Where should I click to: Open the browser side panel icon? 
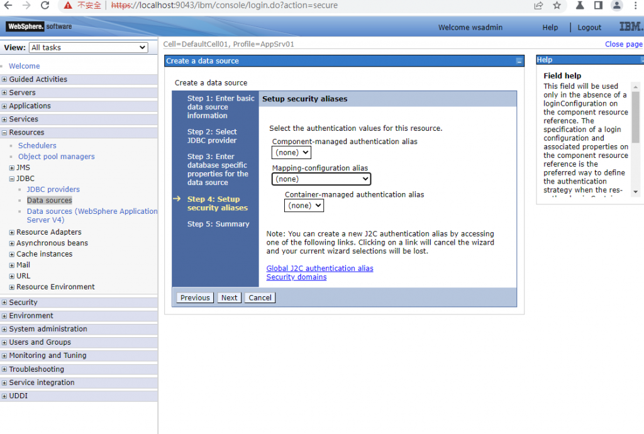[599, 5]
